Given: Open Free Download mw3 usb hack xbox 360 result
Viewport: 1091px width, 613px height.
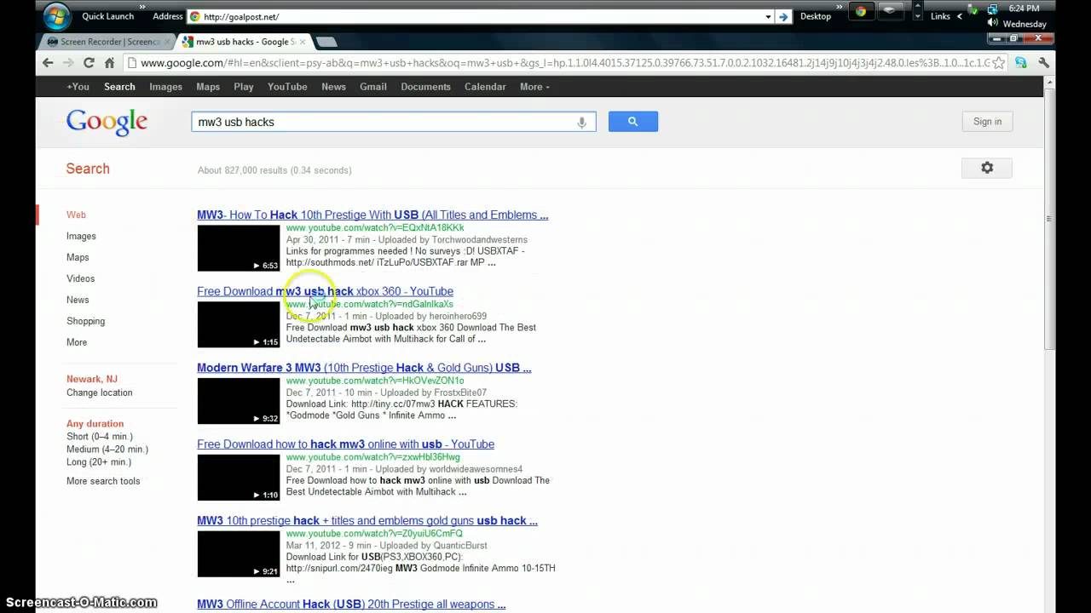Looking at the screenshot, I should [325, 291].
